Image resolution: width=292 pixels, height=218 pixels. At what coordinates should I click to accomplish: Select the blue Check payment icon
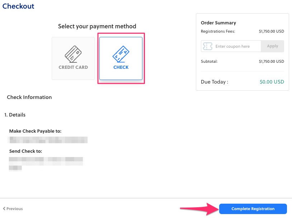click(121, 54)
